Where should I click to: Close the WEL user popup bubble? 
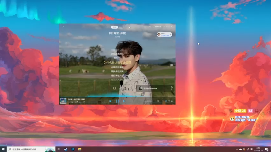[171, 34]
